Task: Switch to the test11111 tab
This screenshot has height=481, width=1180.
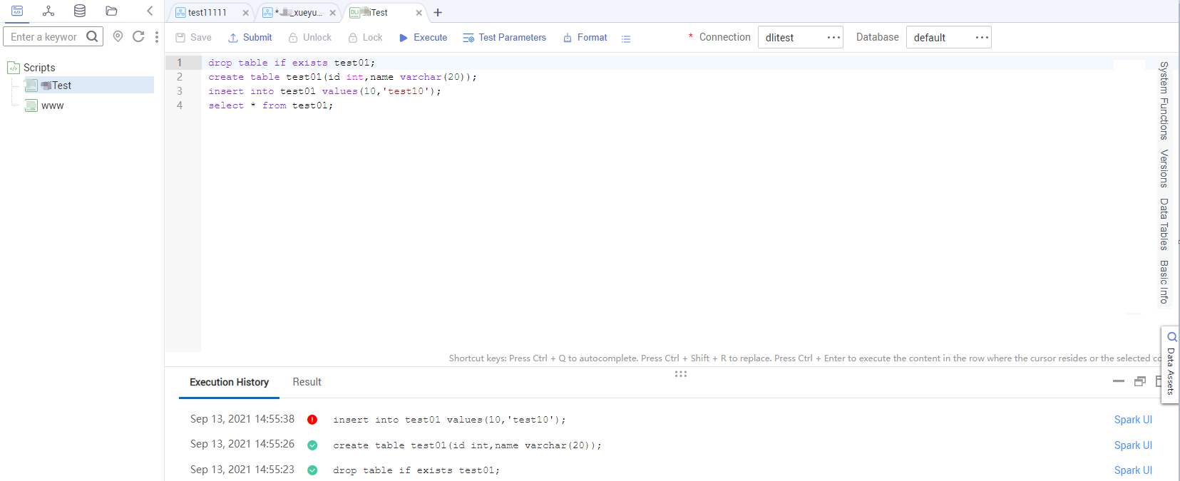Action: coord(207,13)
